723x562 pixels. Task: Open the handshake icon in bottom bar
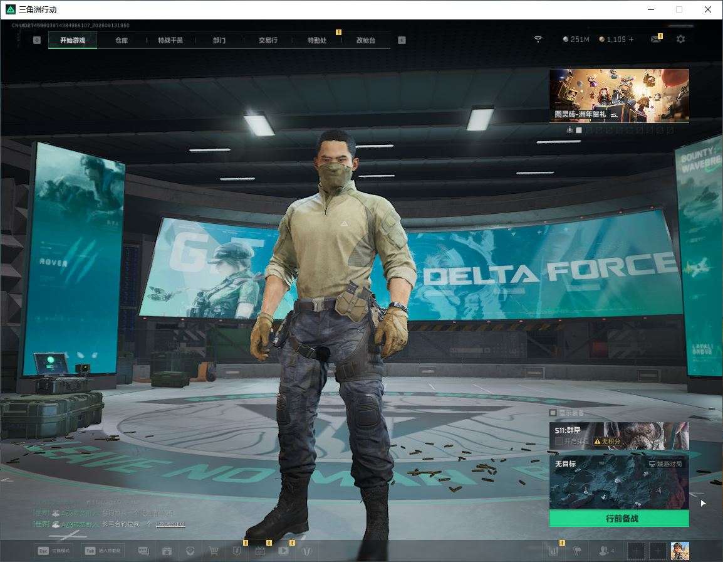click(190, 551)
